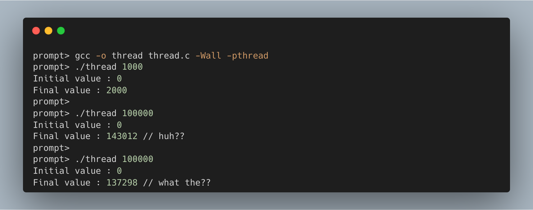
Task: Click the empty prompt below the 'huh??' line
Action: (51, 148)
